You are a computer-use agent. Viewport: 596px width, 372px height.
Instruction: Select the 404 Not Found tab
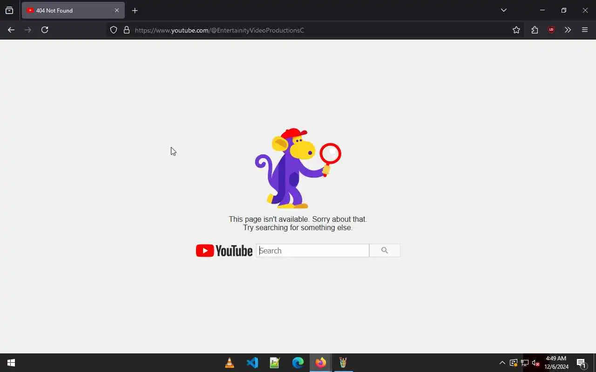click(73, 10)
